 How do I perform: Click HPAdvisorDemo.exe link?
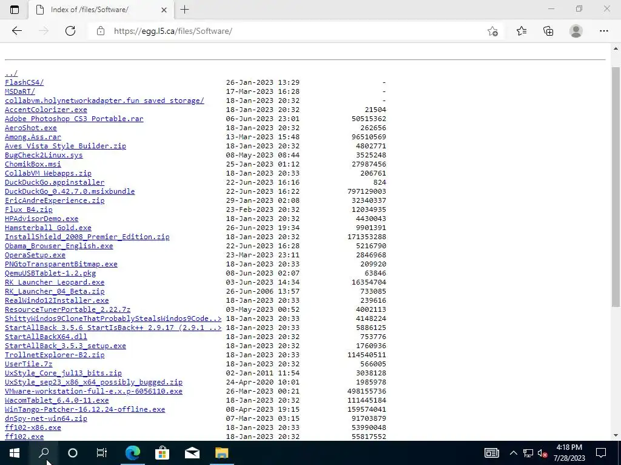[42, 219]
